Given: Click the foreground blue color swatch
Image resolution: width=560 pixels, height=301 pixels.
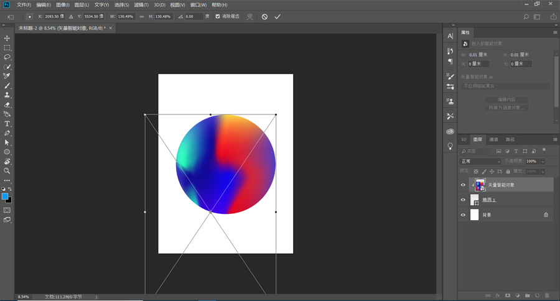Looking at the screenshot, I should [5, 197].
